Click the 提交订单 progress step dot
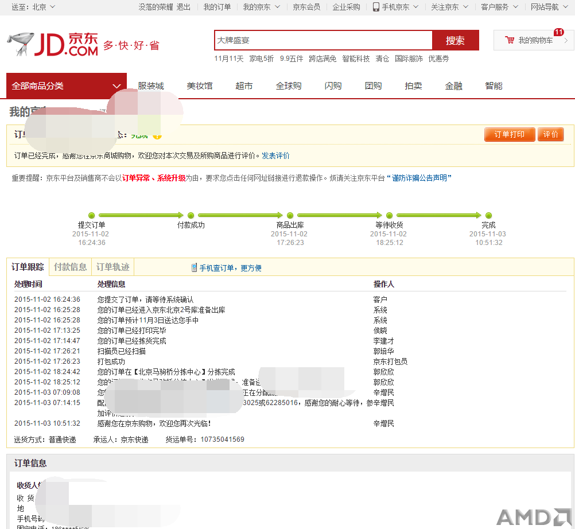 click(92, 215)
